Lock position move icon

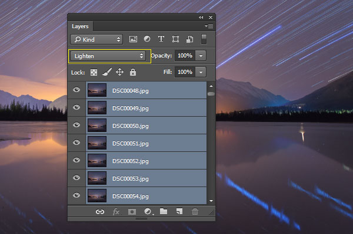pyautogui.click(x=119, y=72)
